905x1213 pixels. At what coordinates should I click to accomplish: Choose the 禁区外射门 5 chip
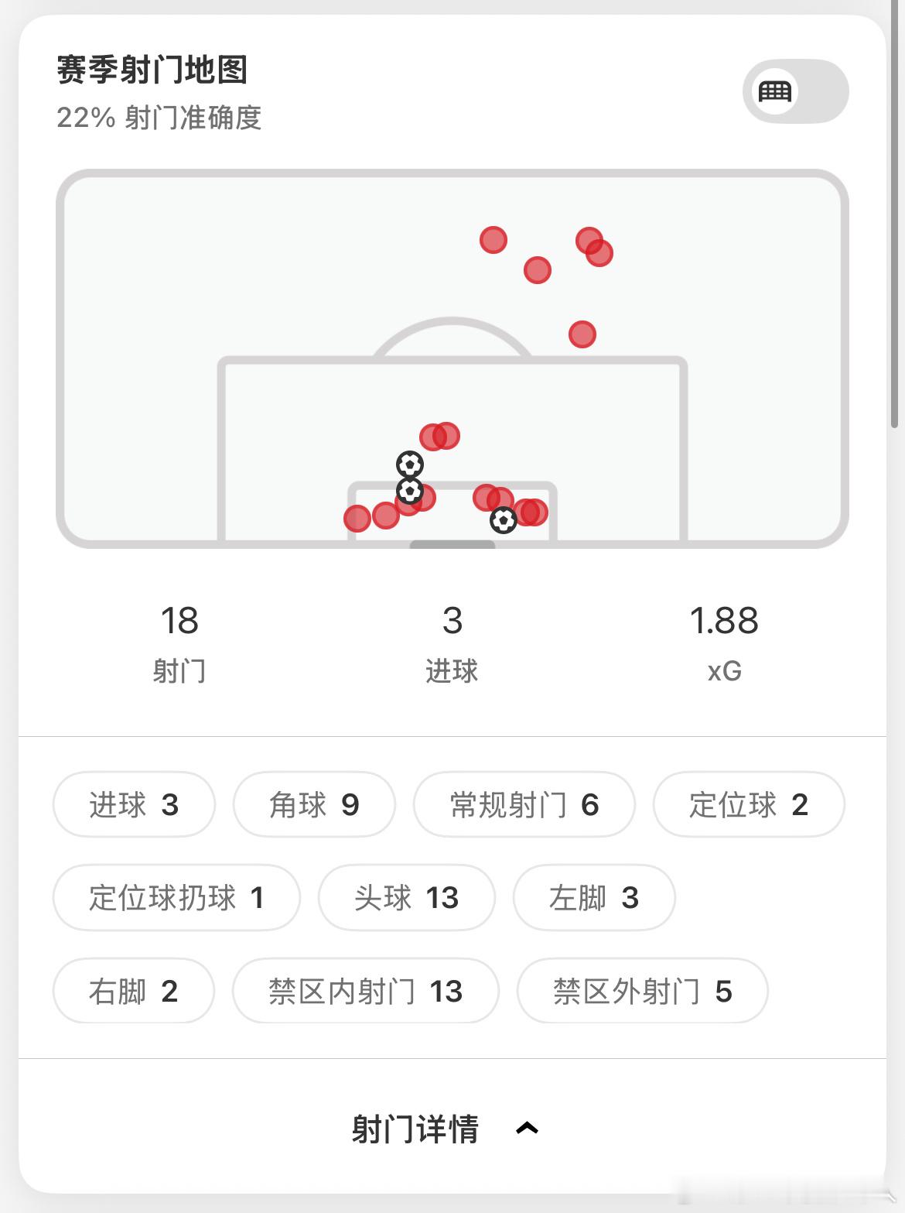pos(643,991)
